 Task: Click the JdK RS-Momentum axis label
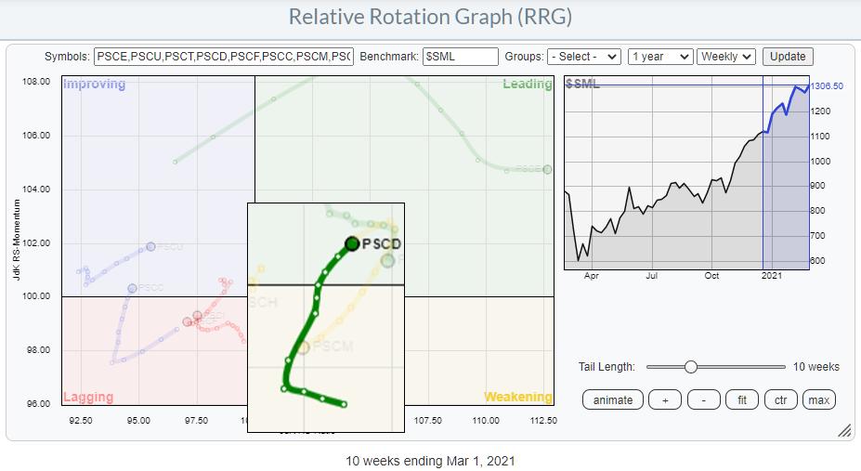[x=17, y=240]
